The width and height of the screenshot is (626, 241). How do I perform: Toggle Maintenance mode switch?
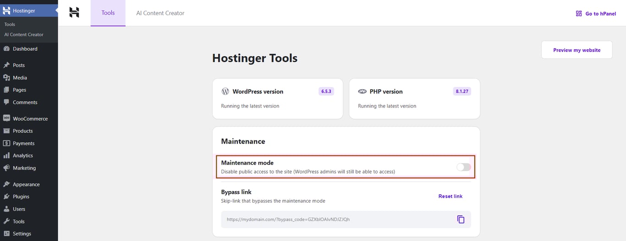point(464,167)
